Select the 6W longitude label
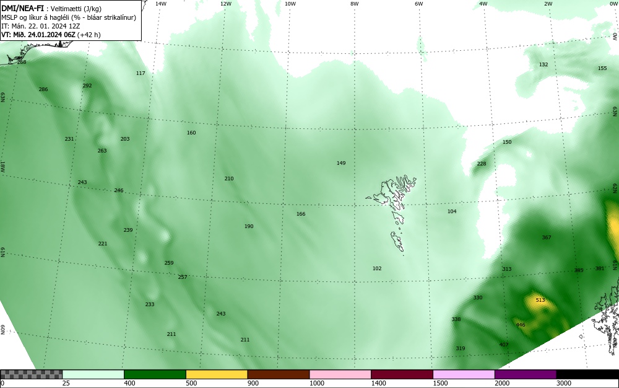 (x=419, y=4)
